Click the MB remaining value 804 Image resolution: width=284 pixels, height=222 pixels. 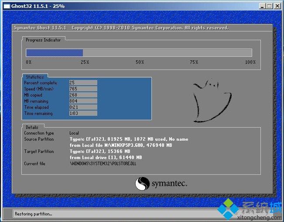[x=83, y=101]
